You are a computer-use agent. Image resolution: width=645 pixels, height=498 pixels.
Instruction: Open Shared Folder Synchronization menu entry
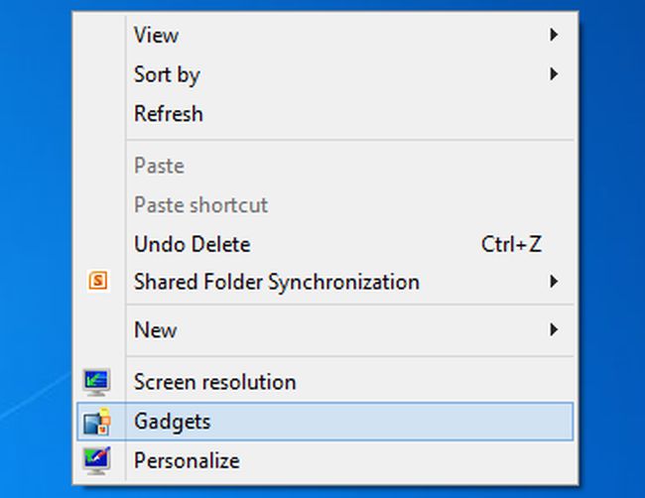277,282
